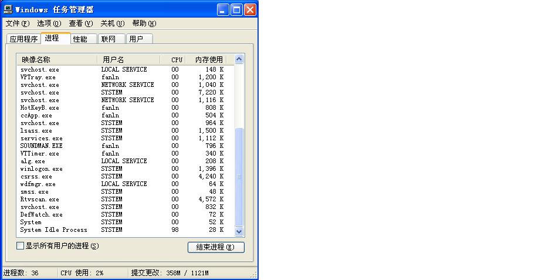Open the 文件(F) menu
This screenshot has height=280, width=549.
click(x=18, y=23)
